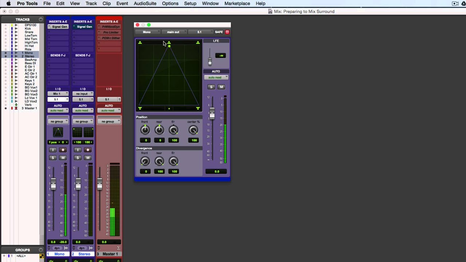Open the Tracks list dropdown menu

point(41,19)
